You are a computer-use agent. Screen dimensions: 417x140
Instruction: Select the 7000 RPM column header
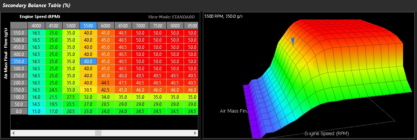140,26
